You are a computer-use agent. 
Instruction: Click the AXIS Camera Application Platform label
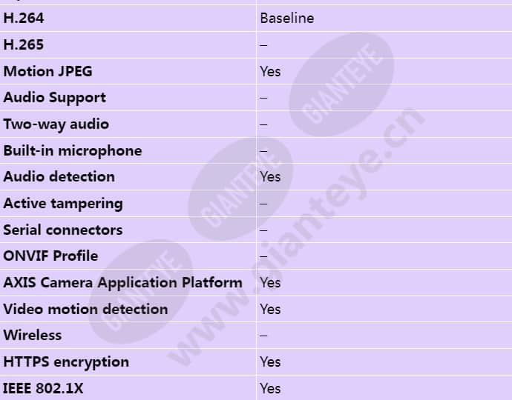point(122,283)
